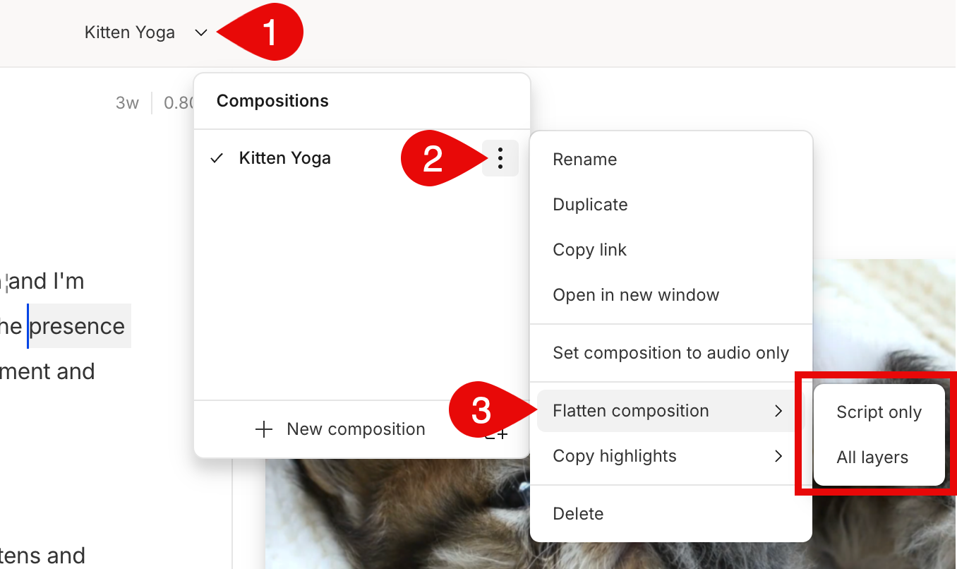This screenshot has width=957, height=569.
Task: Select Copy link in the options menu
Action: click(x=589, y=249)
